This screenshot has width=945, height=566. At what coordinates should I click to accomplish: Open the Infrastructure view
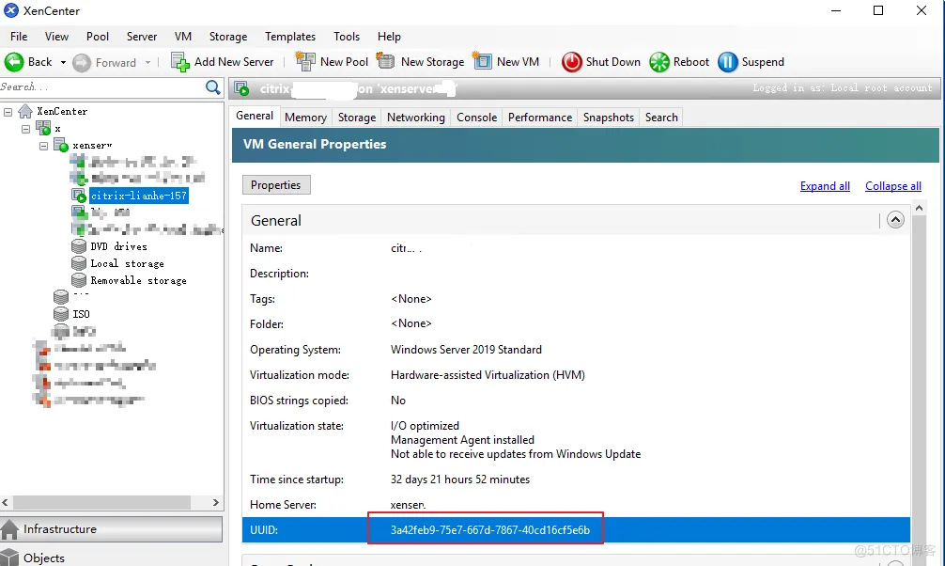tap(112, 529)
